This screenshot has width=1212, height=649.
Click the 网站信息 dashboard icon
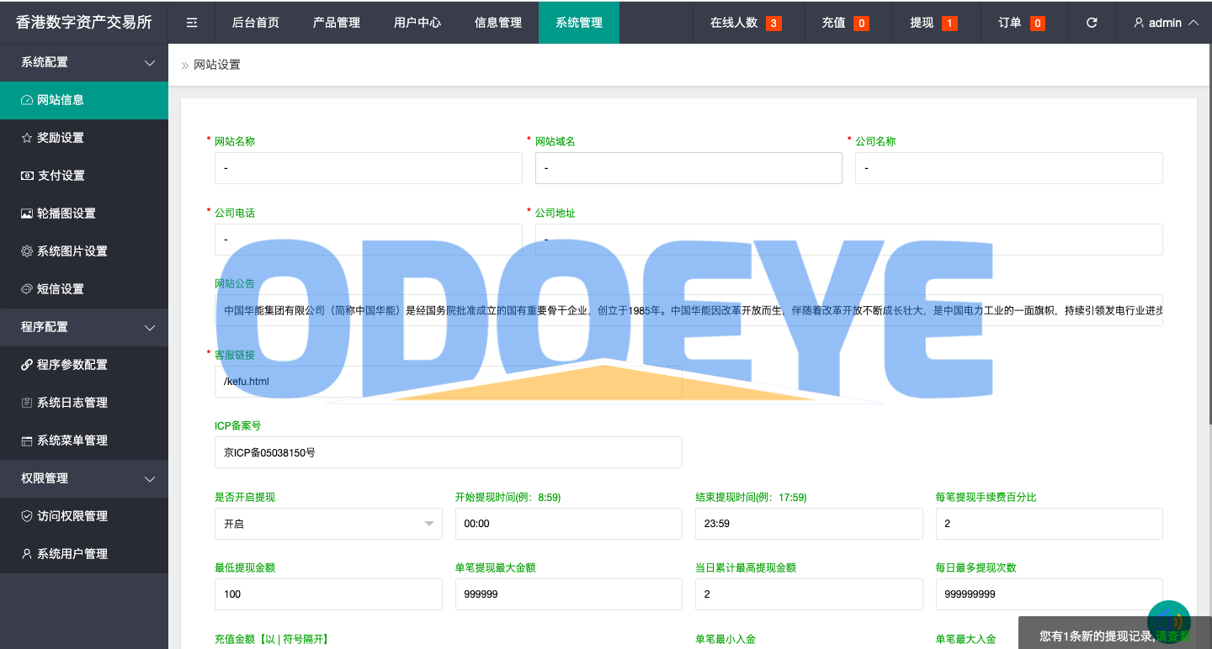click(x=27, y=100)
